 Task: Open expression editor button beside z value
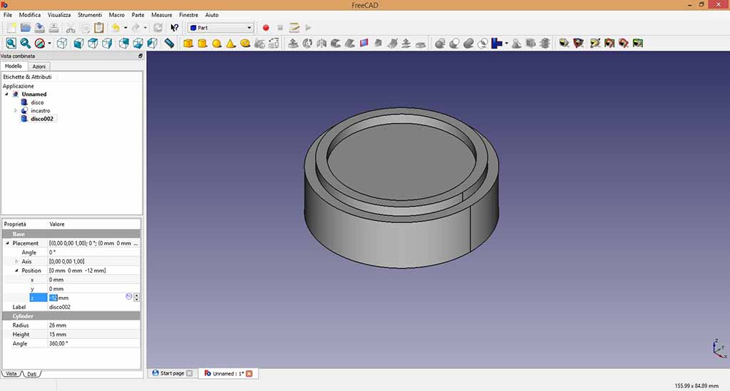click(129, 296)
